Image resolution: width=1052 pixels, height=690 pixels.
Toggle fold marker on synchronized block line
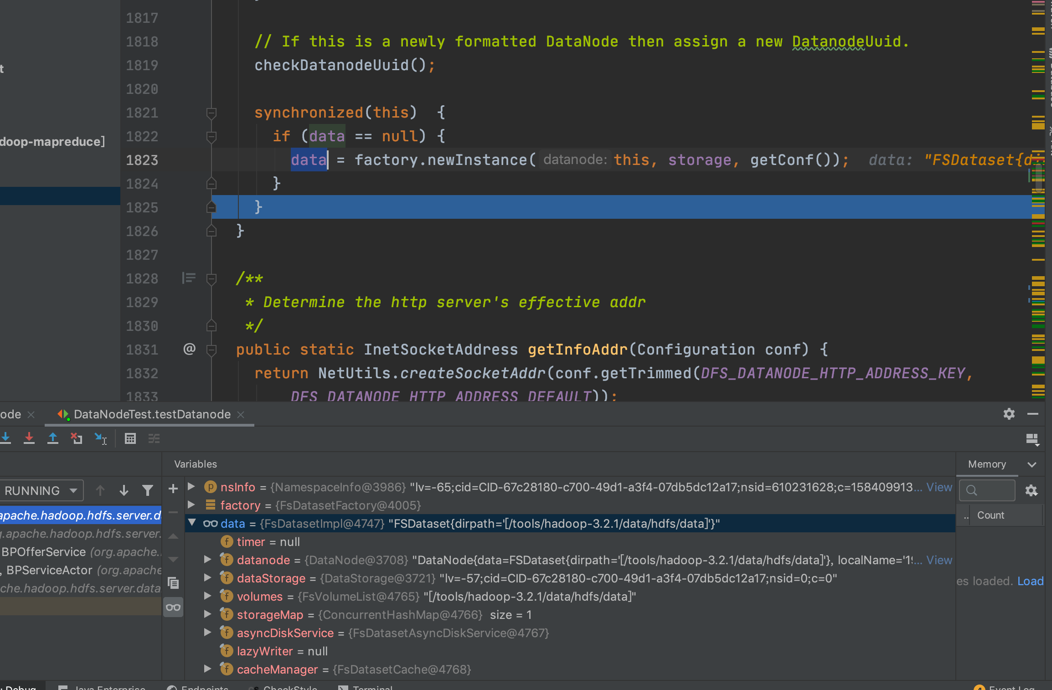point(211,113)
